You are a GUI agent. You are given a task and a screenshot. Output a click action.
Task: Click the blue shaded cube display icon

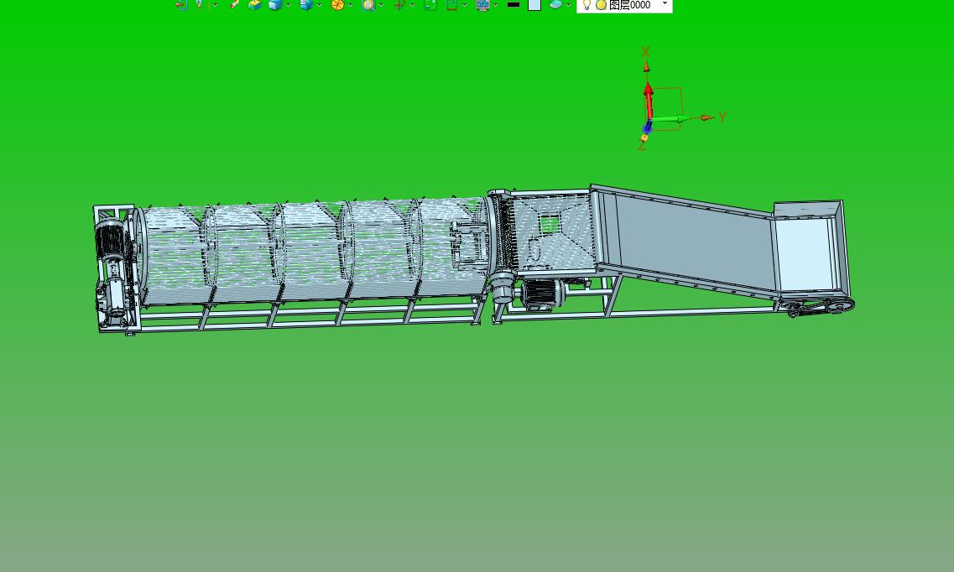pyautogui.click(x=275, y=5)
